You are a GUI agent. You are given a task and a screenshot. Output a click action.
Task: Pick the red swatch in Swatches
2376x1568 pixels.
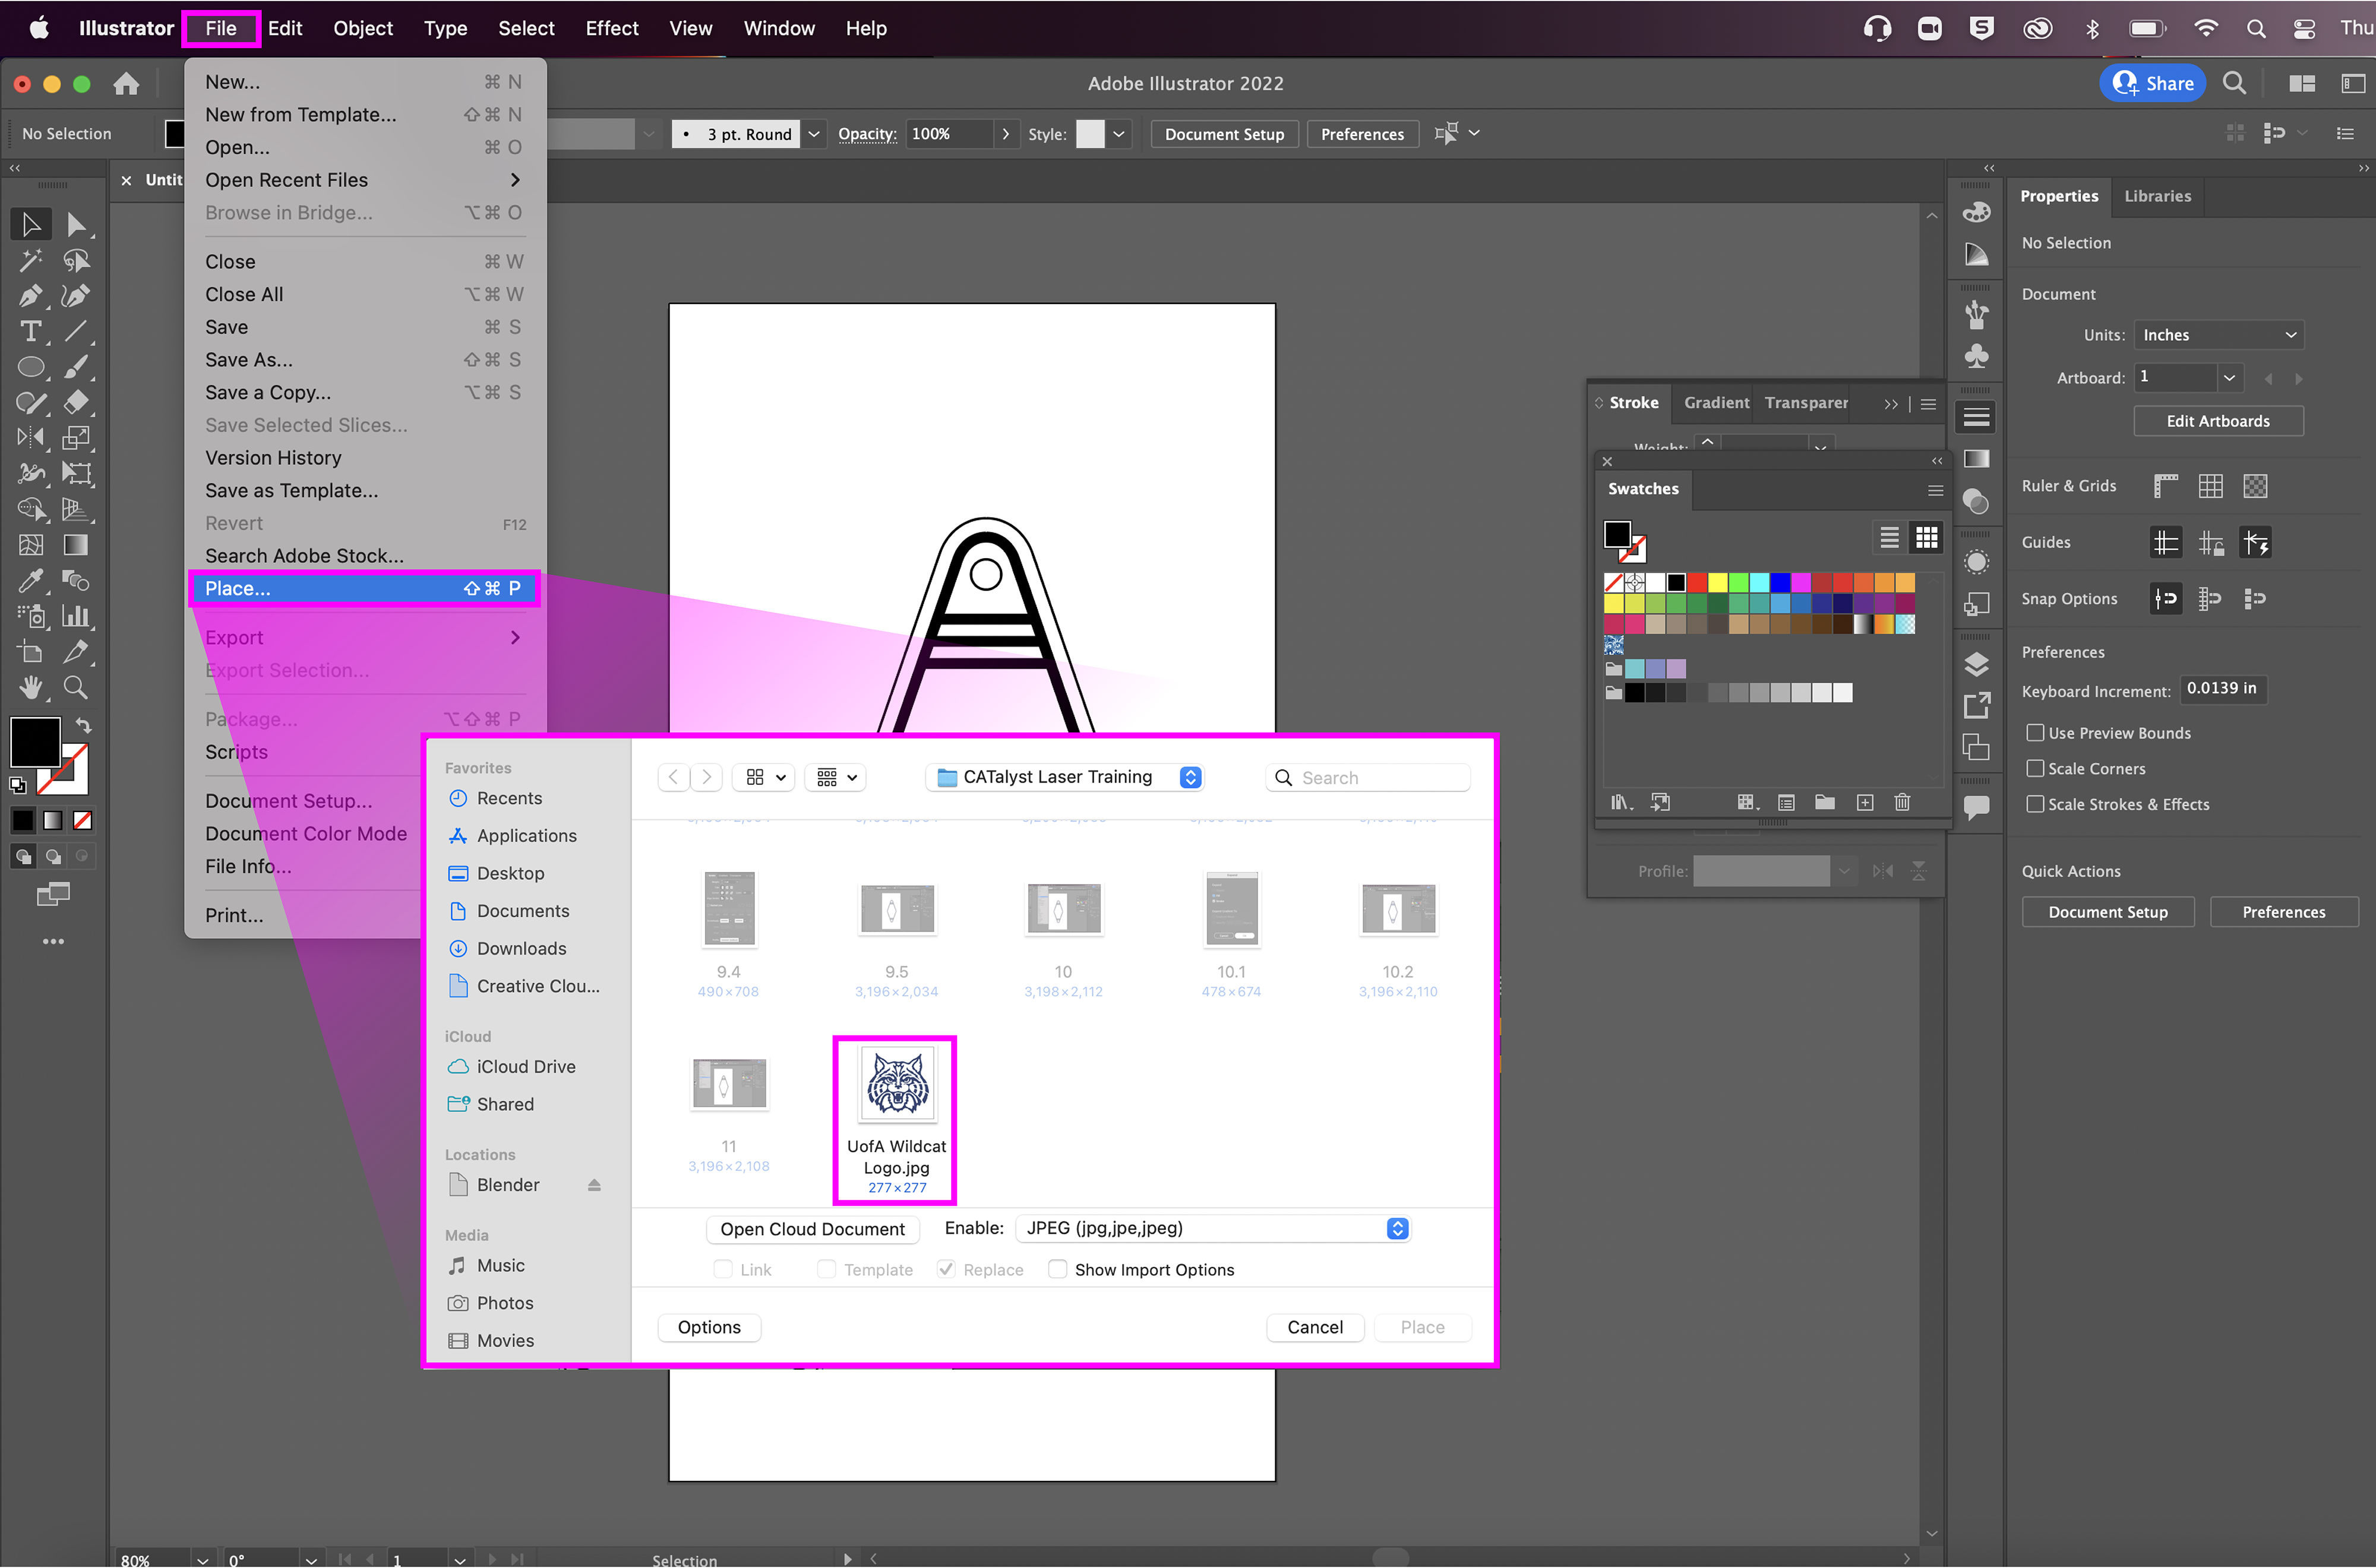pyautogui.click(x=1698, y=582)
